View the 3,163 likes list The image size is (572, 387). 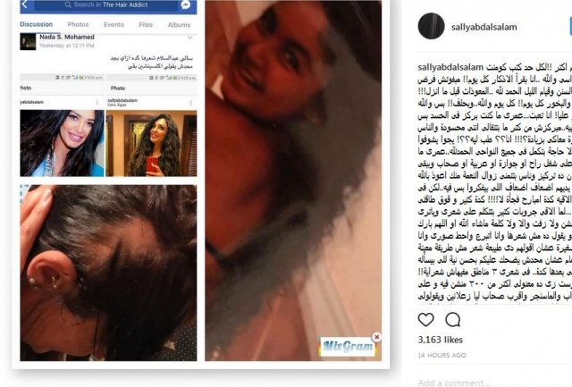click(441, 340)
